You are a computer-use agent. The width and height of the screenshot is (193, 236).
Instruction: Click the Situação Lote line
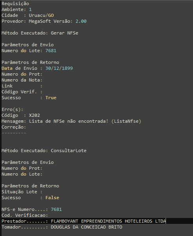[22, 192]
